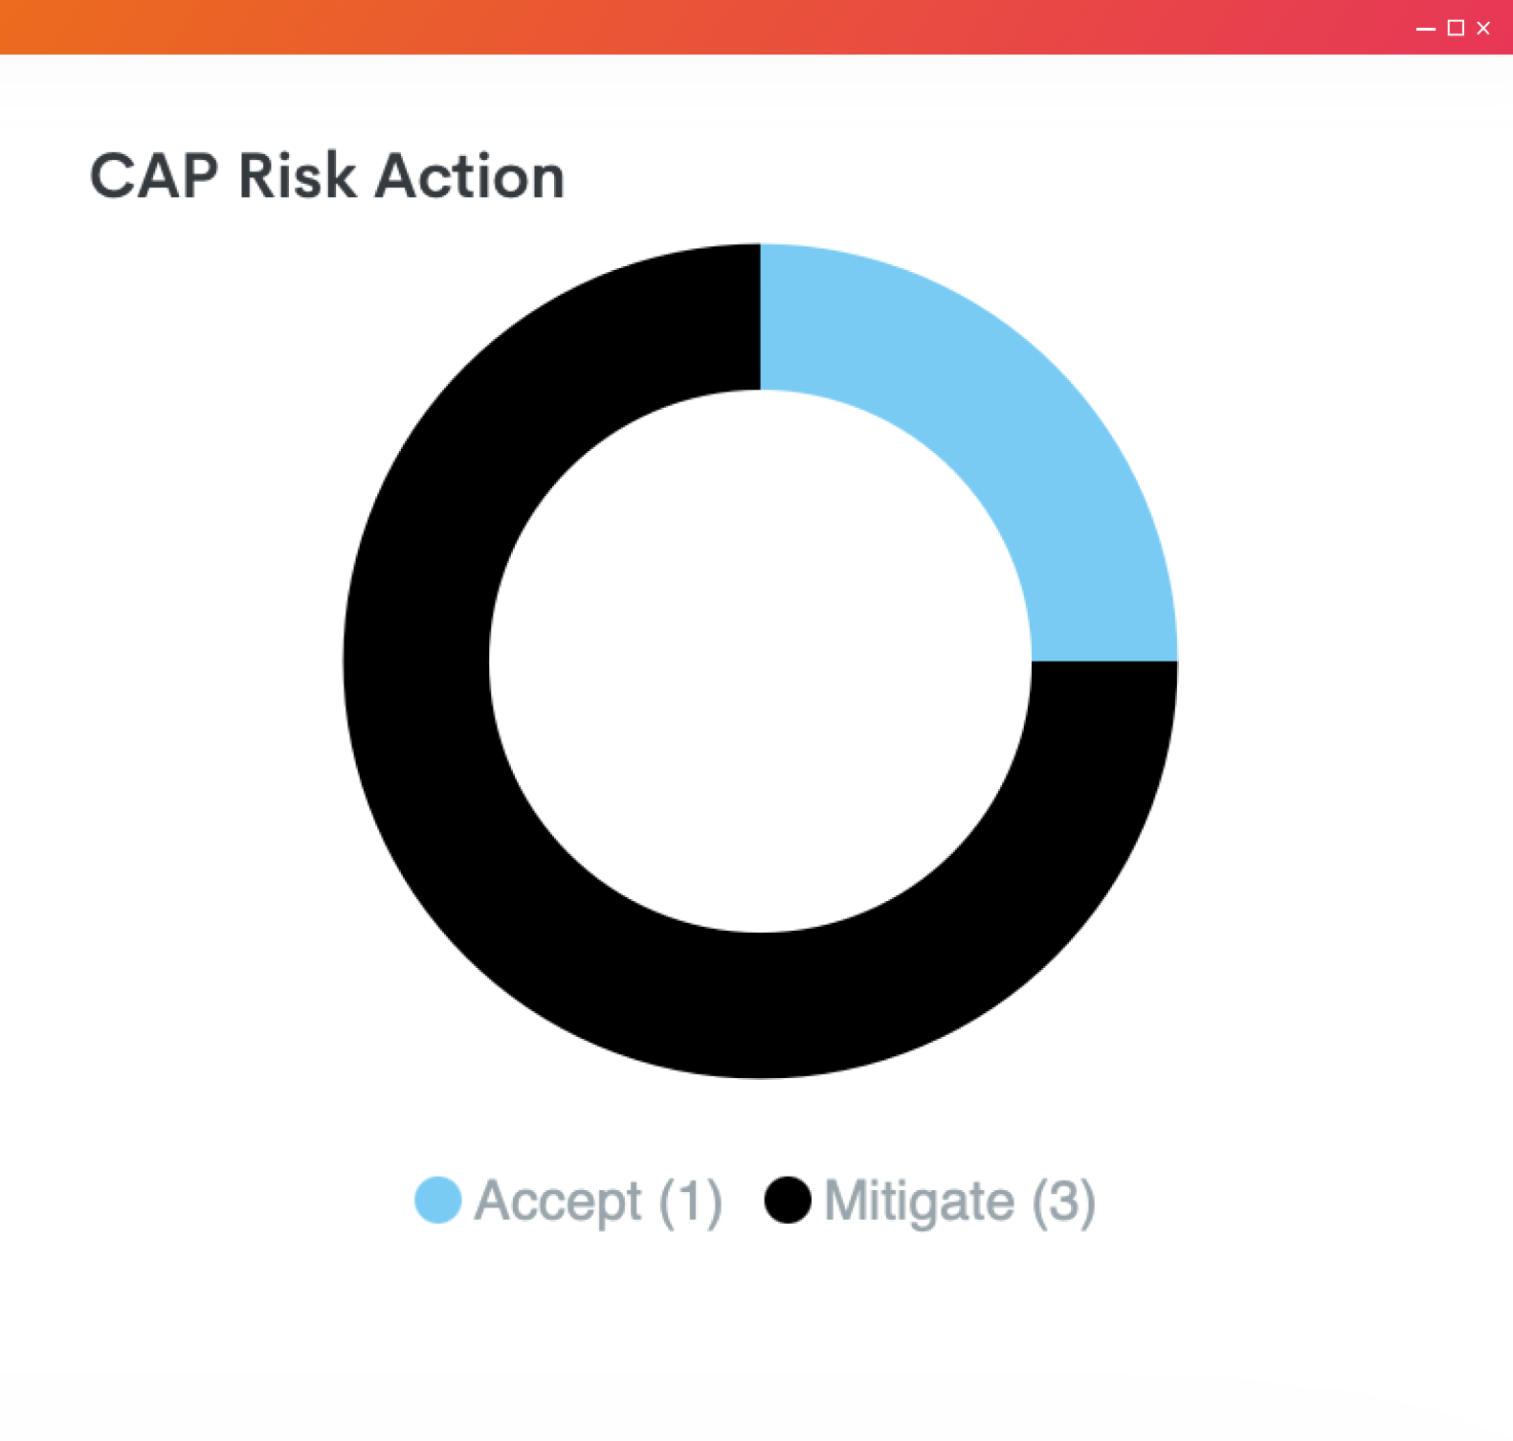
Task: Click the word CAP in the chart heading
Action: 154,176
